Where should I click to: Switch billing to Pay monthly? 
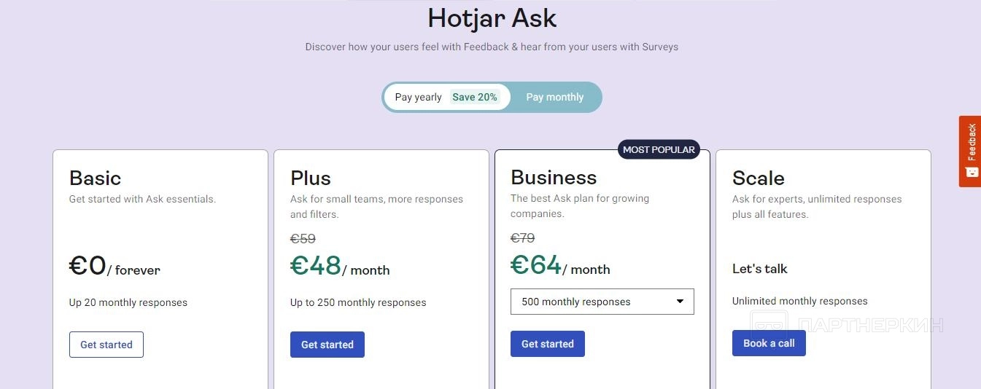coord(555,97)
